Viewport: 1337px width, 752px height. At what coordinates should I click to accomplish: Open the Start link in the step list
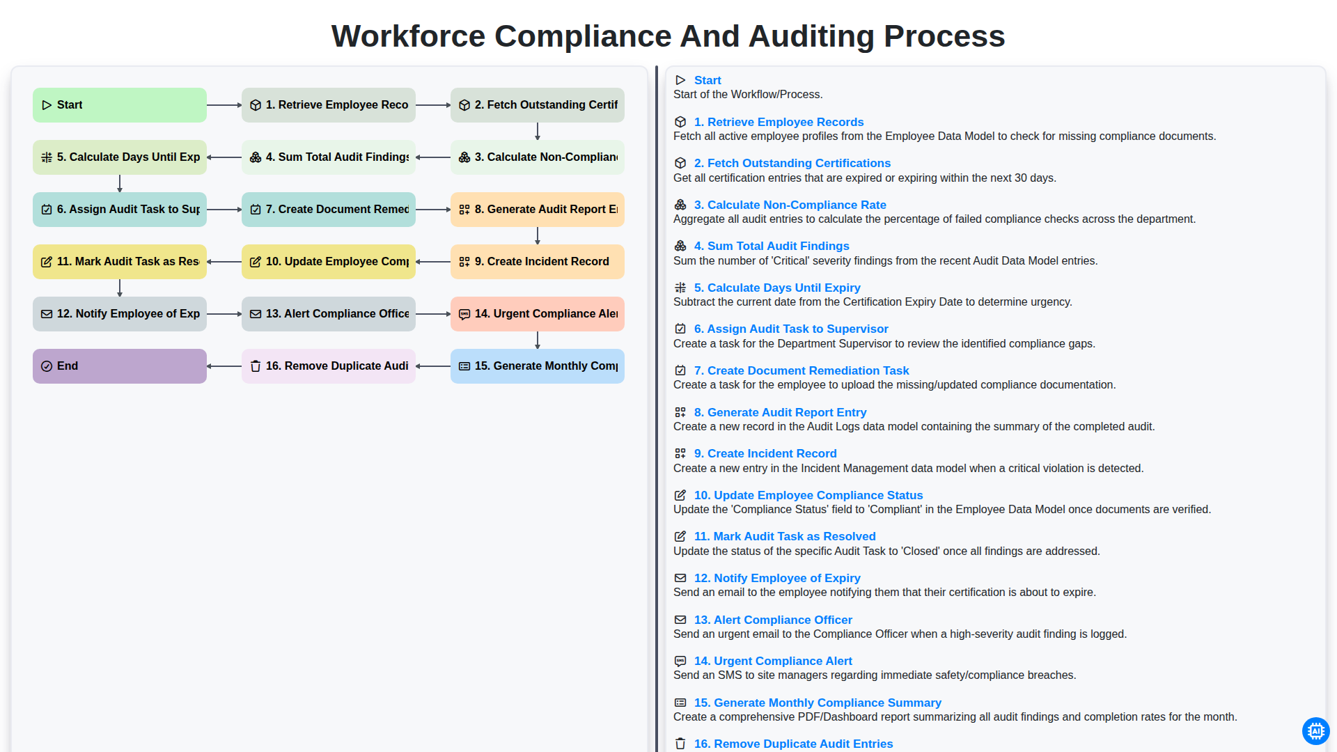pyautogui.click(x=707, y=80)
